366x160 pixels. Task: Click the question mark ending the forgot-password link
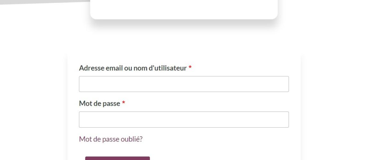tap(141, 139)
